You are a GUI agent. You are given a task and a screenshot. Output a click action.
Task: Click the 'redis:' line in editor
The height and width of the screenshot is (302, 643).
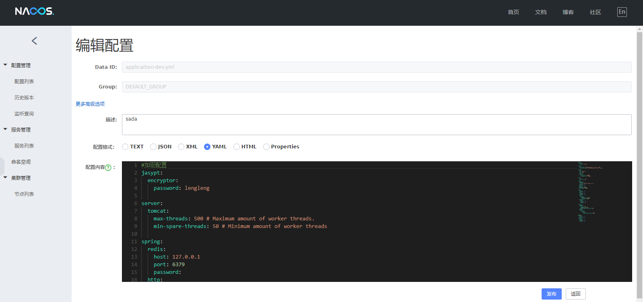click(x=157, y=249)
